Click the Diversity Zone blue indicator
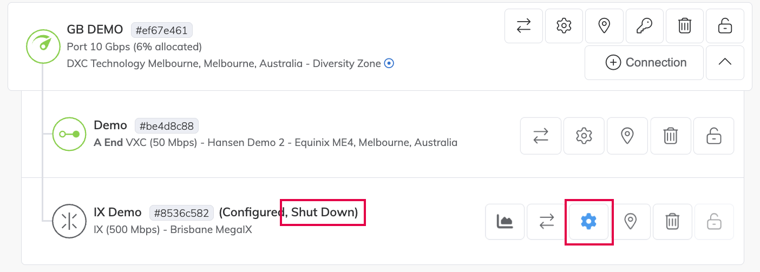760x272 pixels. point(389,63)
